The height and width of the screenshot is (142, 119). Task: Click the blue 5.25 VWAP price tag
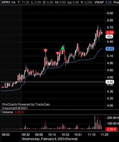point(110,49)
